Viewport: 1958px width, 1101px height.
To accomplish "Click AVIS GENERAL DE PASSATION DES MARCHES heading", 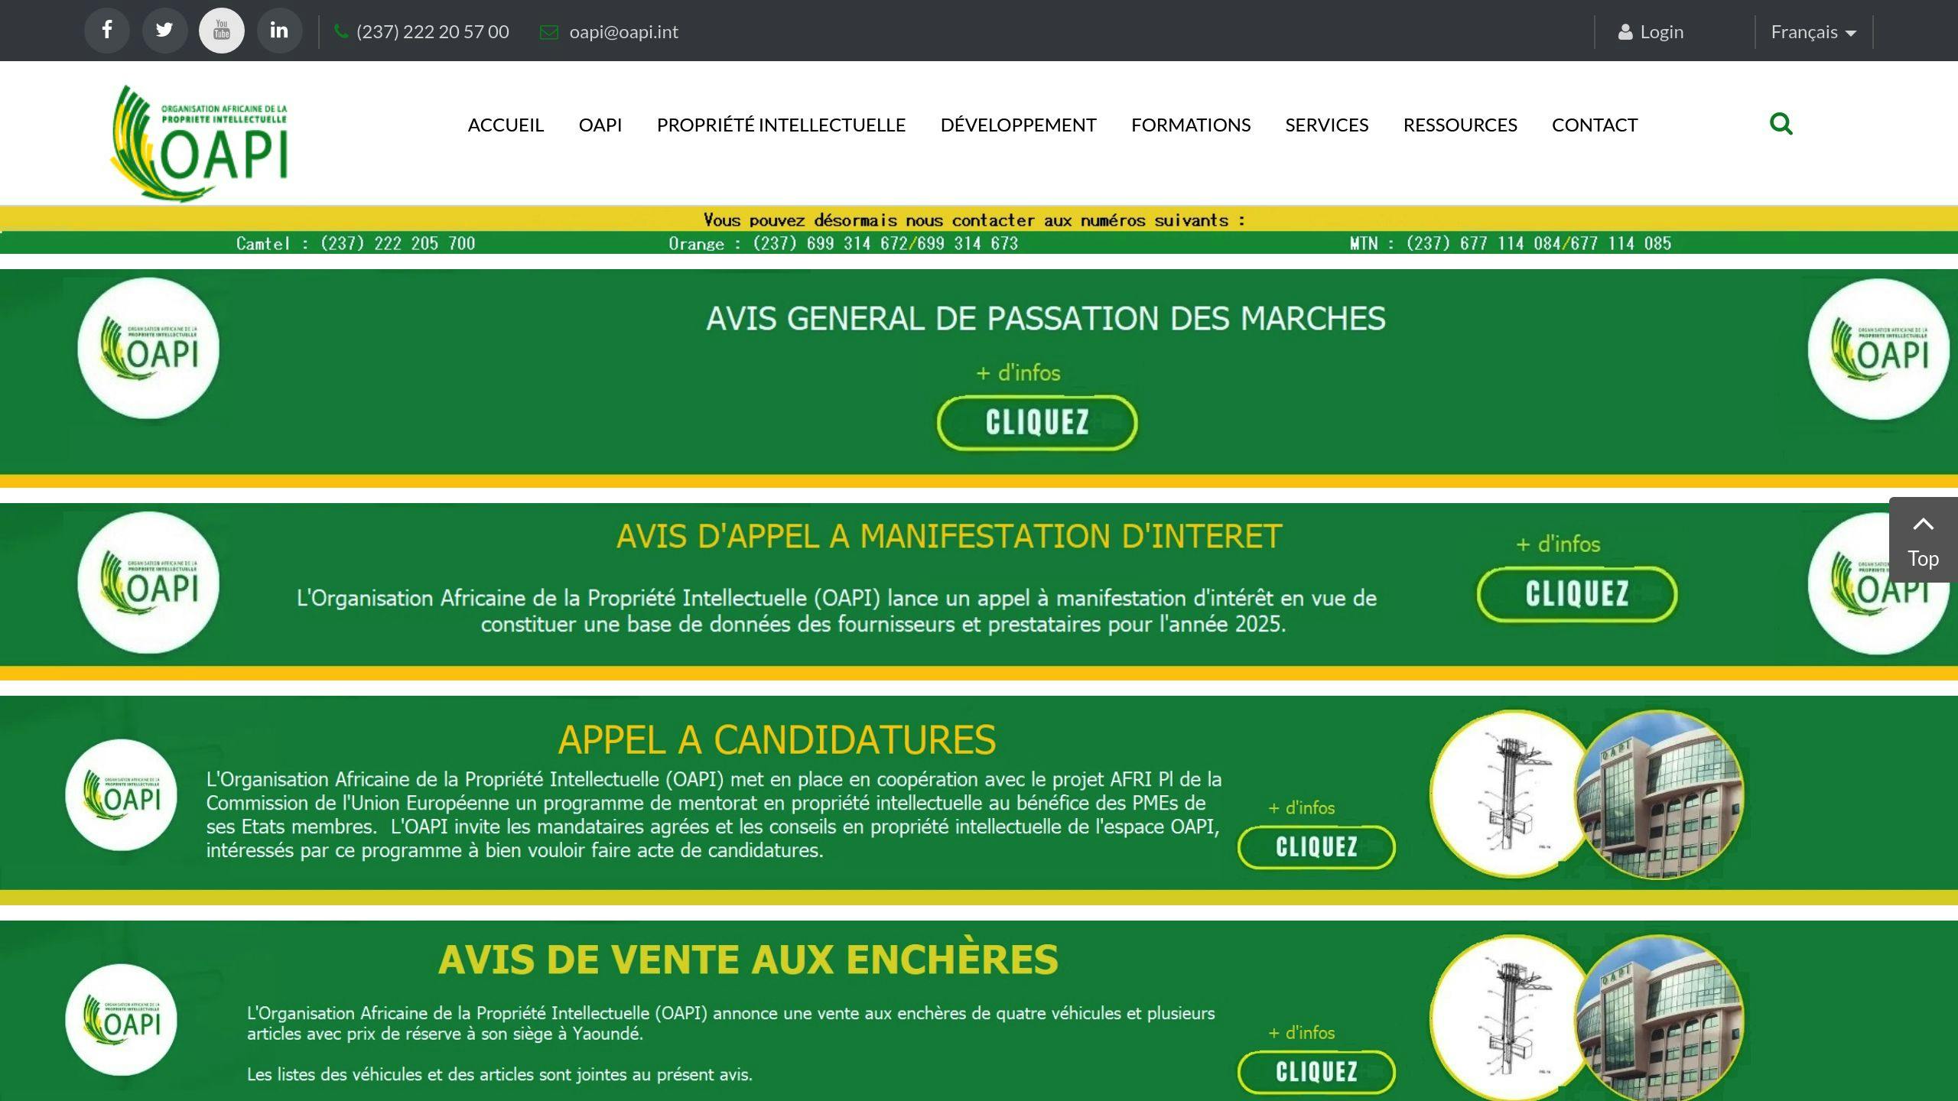I will 1046,319.
